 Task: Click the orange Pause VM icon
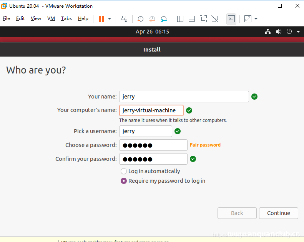tap(101, 19)
